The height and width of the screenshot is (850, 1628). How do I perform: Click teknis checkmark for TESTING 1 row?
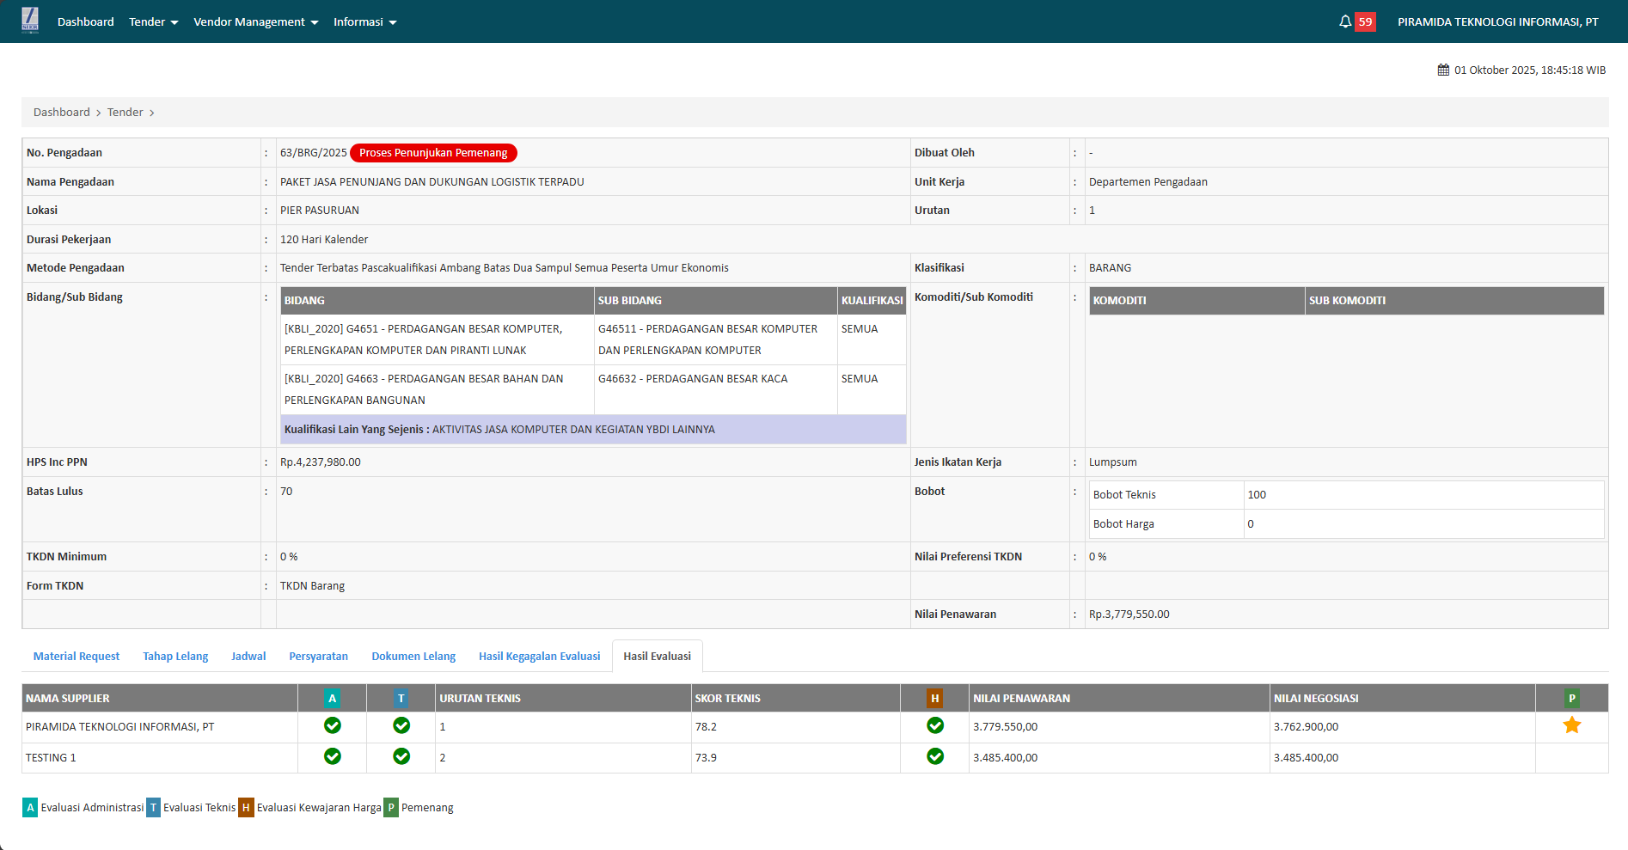point(401,757)
